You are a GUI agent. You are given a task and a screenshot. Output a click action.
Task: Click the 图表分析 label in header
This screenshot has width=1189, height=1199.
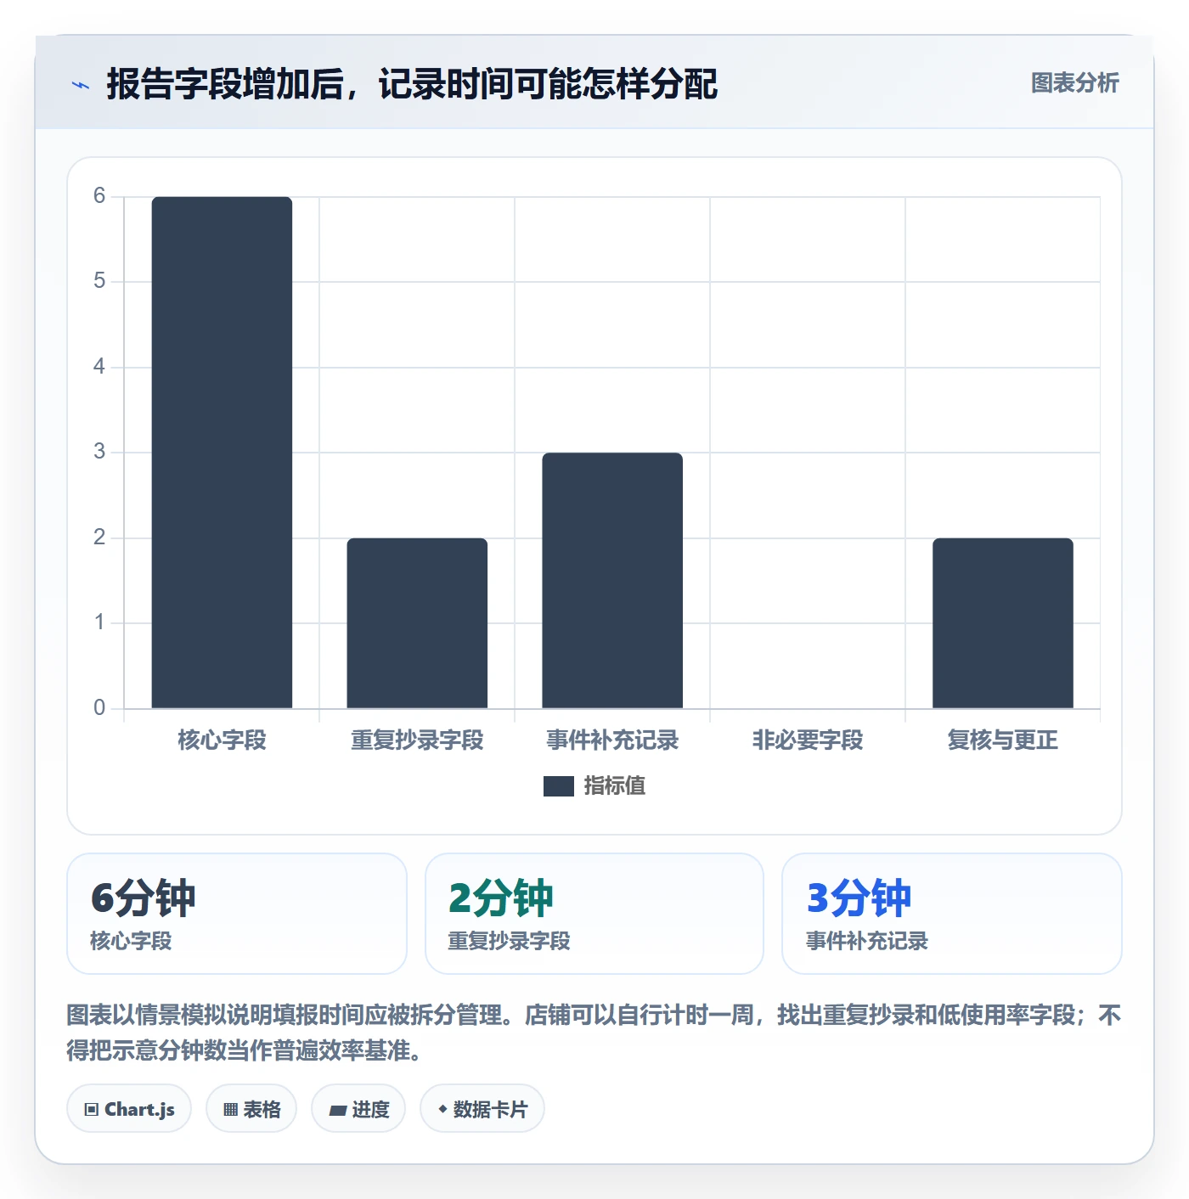tap(1074, 83)
